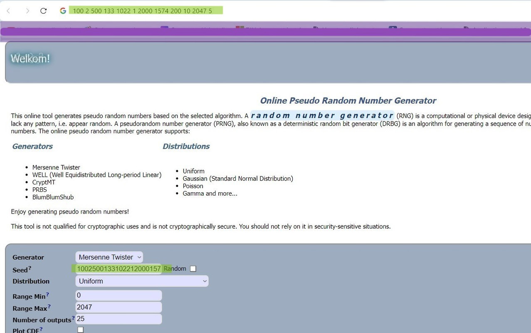Open the Number of outputs help question mark
This screenshot has width=531, height=333.
pyautogui.click(x=73, y=318)
